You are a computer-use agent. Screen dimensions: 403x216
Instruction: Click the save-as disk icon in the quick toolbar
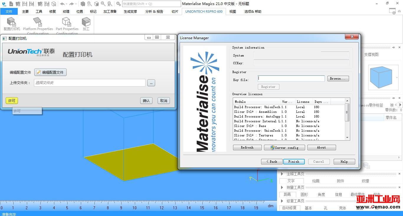point(32,4)
